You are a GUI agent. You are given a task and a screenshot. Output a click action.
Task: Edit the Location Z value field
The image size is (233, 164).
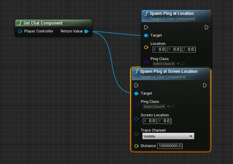pos(189,49)
